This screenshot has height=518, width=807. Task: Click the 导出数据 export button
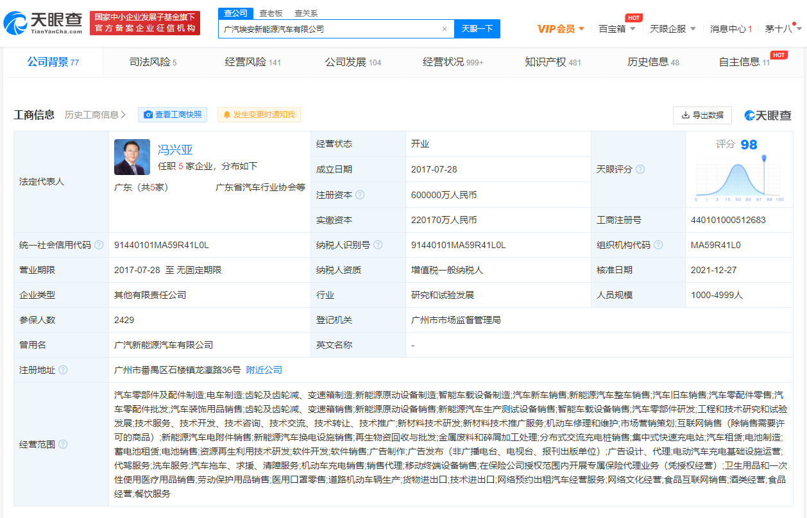click(702, 115)
